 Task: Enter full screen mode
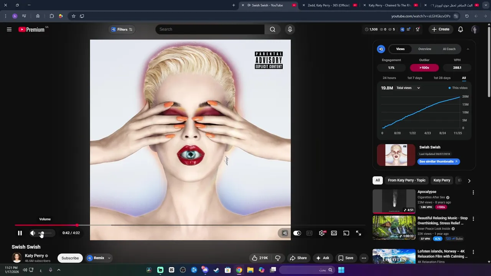point(358,233)
